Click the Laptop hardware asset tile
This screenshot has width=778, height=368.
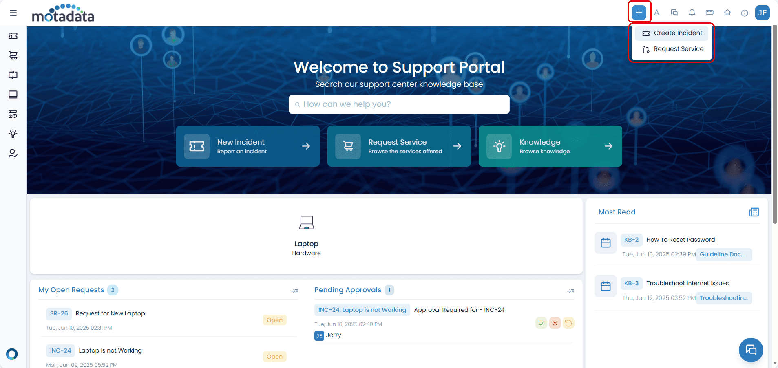pos(306,236)
